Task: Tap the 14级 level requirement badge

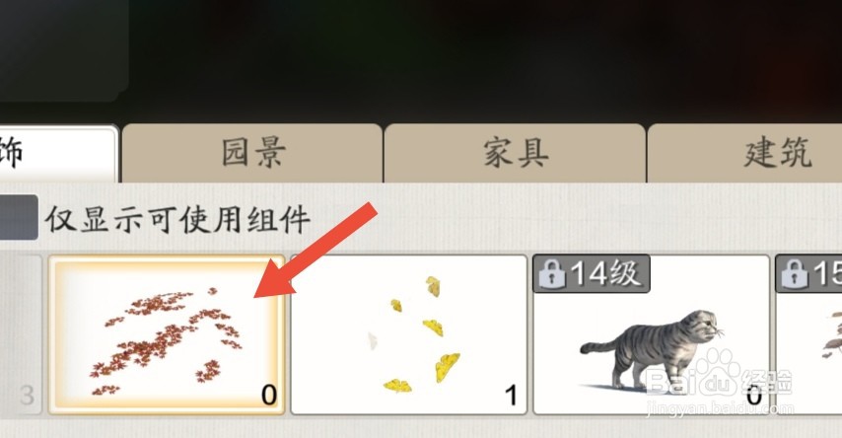Action: (x=592, y=273)
